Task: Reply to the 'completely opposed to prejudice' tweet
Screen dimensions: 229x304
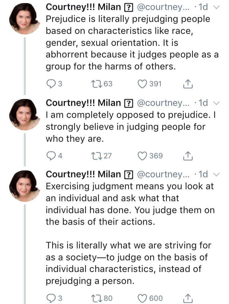Action: [50, 156]
